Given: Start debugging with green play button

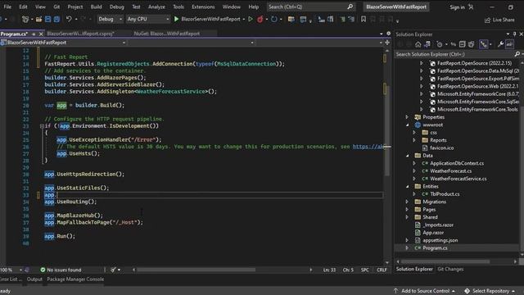Looking at the screenshot, I should (176, 20).
